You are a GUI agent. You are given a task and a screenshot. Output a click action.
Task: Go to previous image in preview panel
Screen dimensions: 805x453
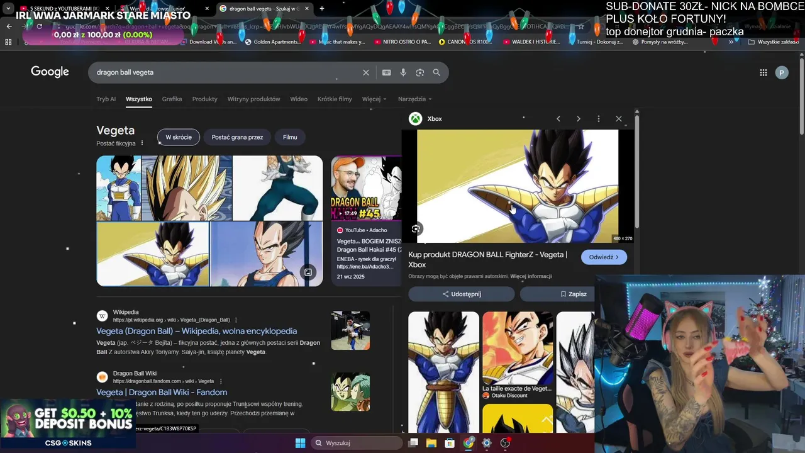point(558,118)
